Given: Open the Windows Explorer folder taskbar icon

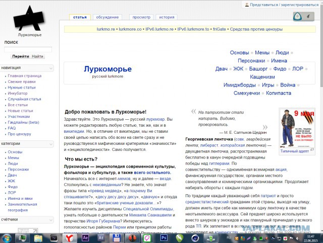Looking at the screenshot, I should pyautogui.click(x=38, y=238).
